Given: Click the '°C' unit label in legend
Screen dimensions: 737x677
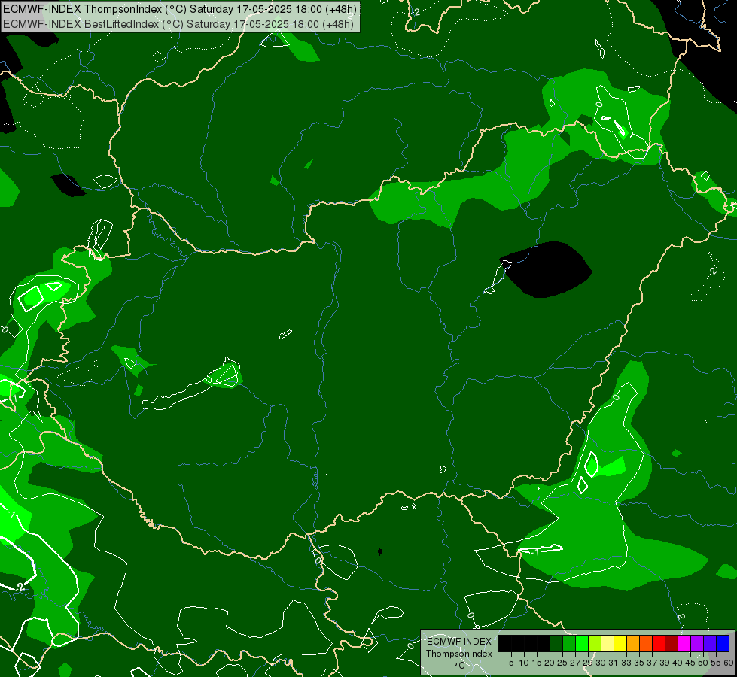Looking at the screenshot, I should pos(460,666).
